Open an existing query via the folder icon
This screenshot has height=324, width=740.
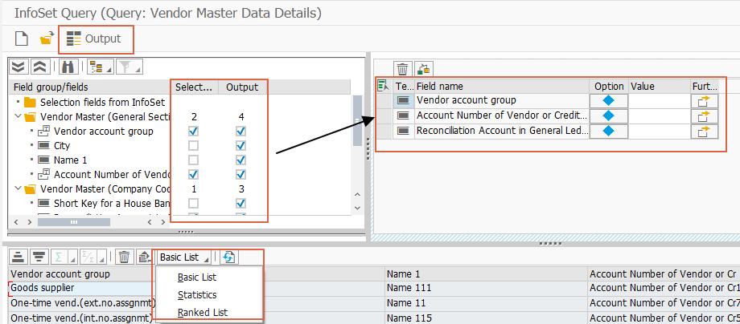coord(47,38)
